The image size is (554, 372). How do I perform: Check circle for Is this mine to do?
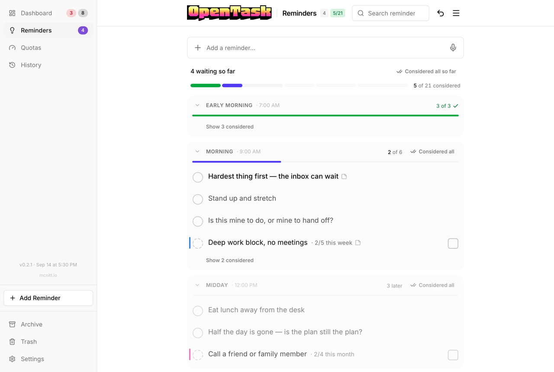pos(198,221)
